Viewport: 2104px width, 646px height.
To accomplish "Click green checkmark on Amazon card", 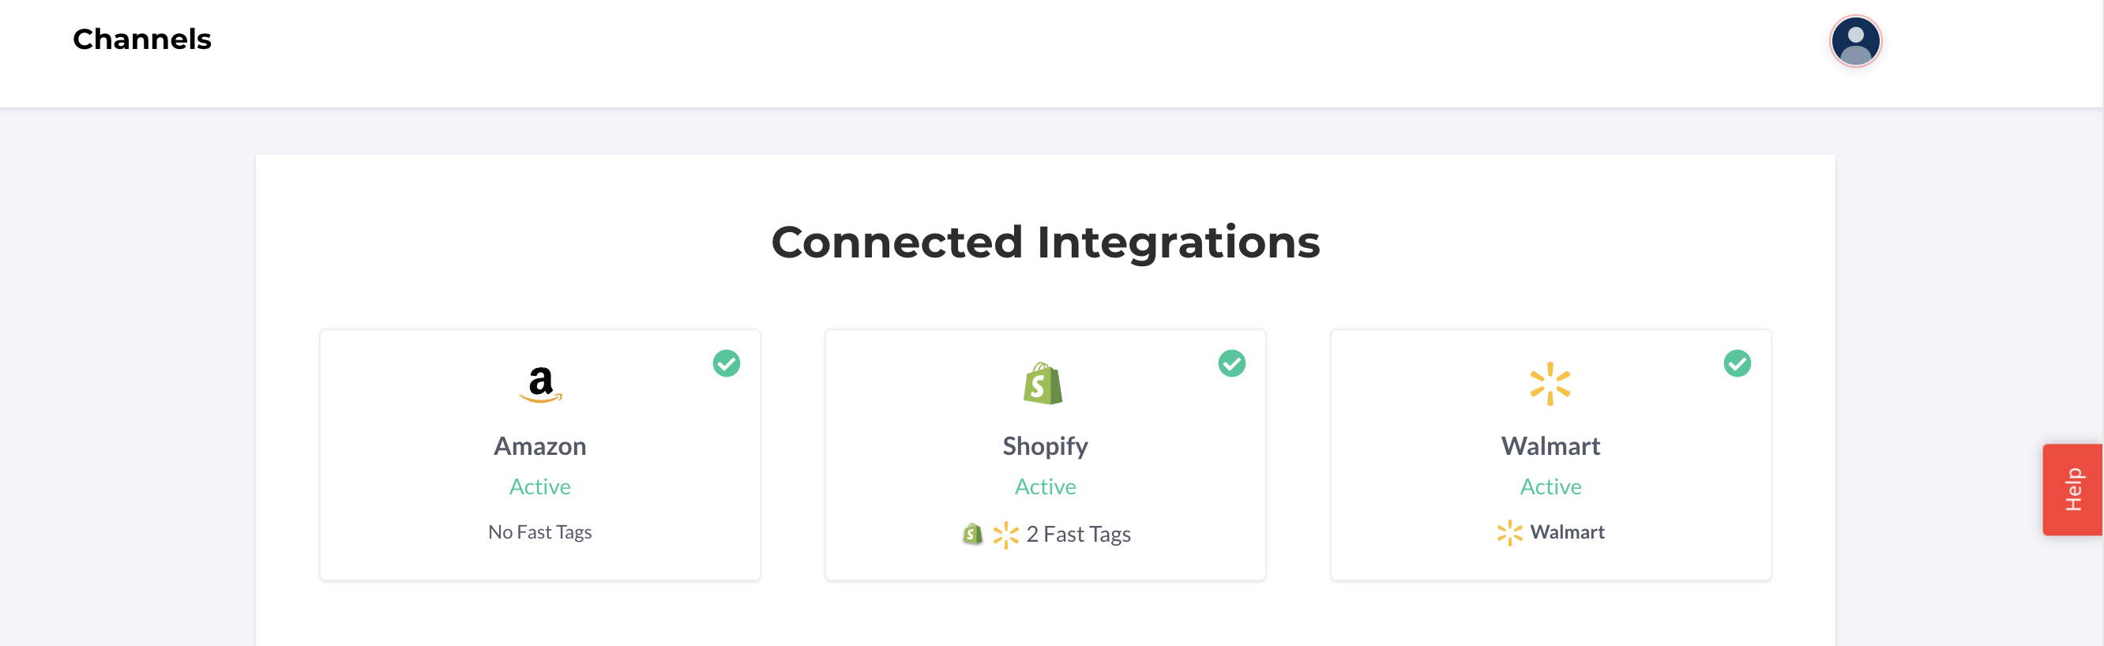I will 726,363.
